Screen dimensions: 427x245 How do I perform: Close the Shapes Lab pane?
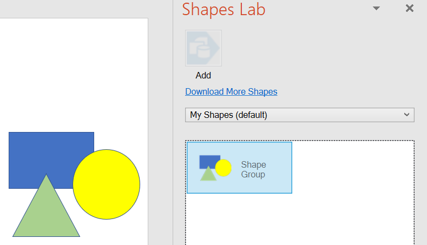point(410,8)
